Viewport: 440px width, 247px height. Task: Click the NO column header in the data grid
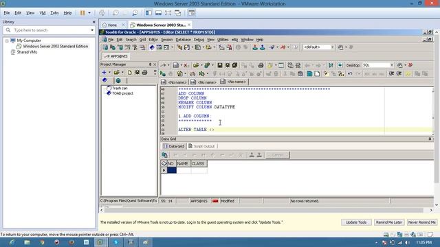[170, 163]
